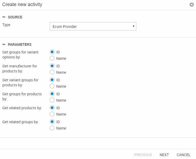The height and width of the screenshot is (159, 196).
Task: Click the NEXT button
Action: [x=164, y=155]
